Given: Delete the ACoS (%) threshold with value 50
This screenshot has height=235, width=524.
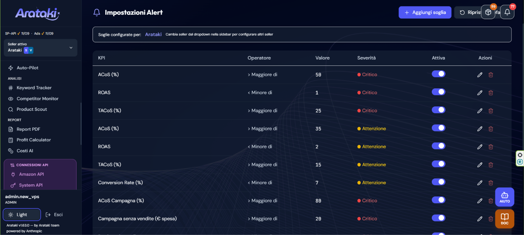Looking at the screenshot, I should [491, 75].
